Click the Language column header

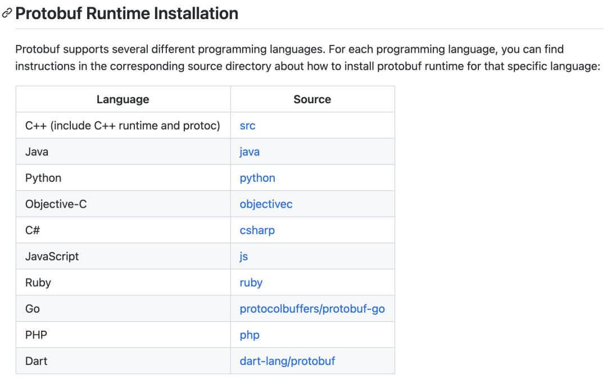tap(123, 99)
